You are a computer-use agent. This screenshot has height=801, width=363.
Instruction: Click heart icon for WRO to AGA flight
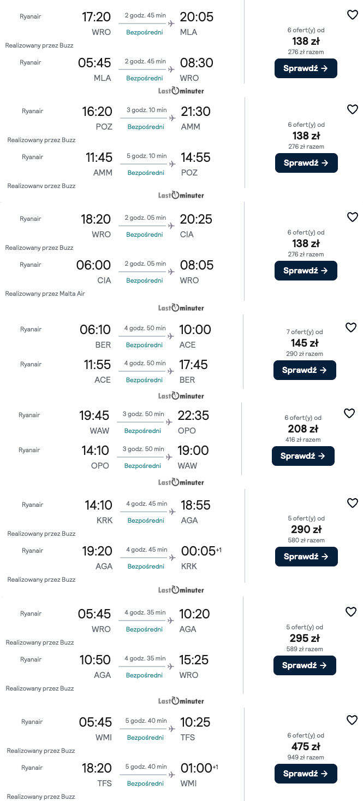pyautogui.click(x=351, y=612)
